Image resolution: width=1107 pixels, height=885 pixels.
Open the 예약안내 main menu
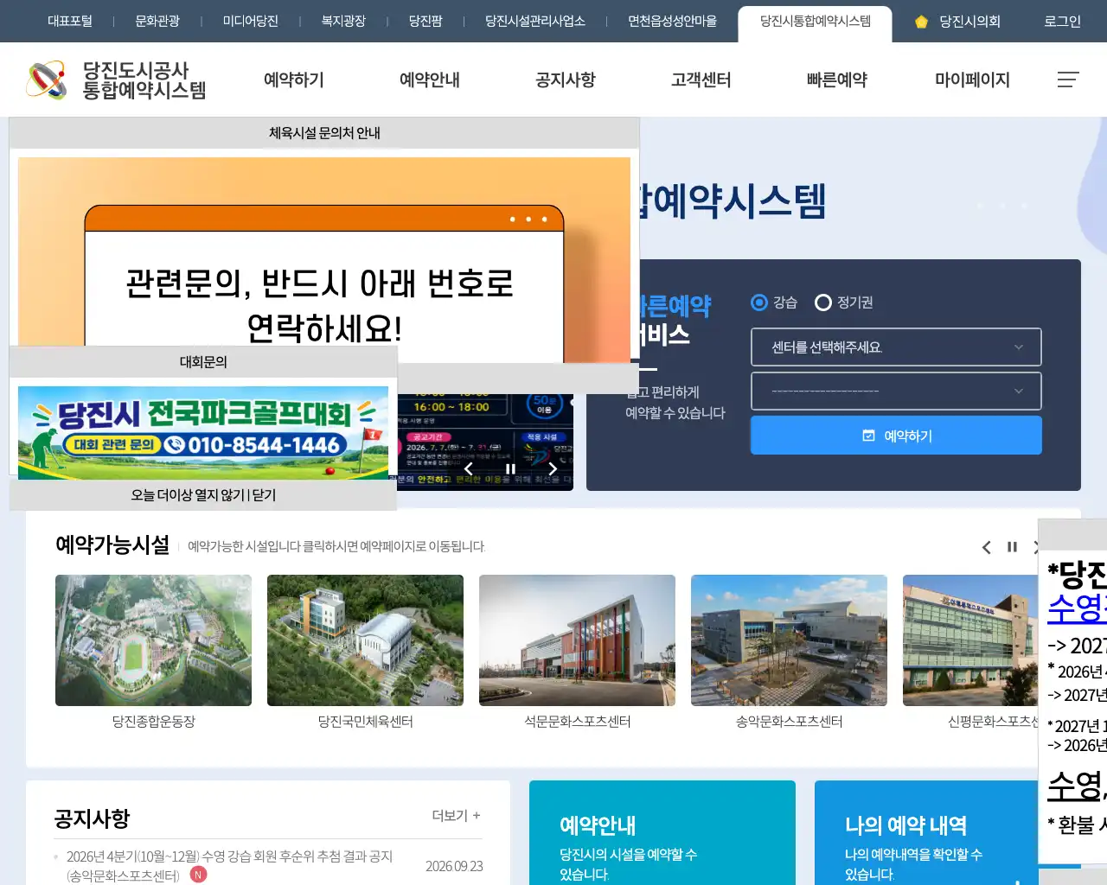coord(430,80)
